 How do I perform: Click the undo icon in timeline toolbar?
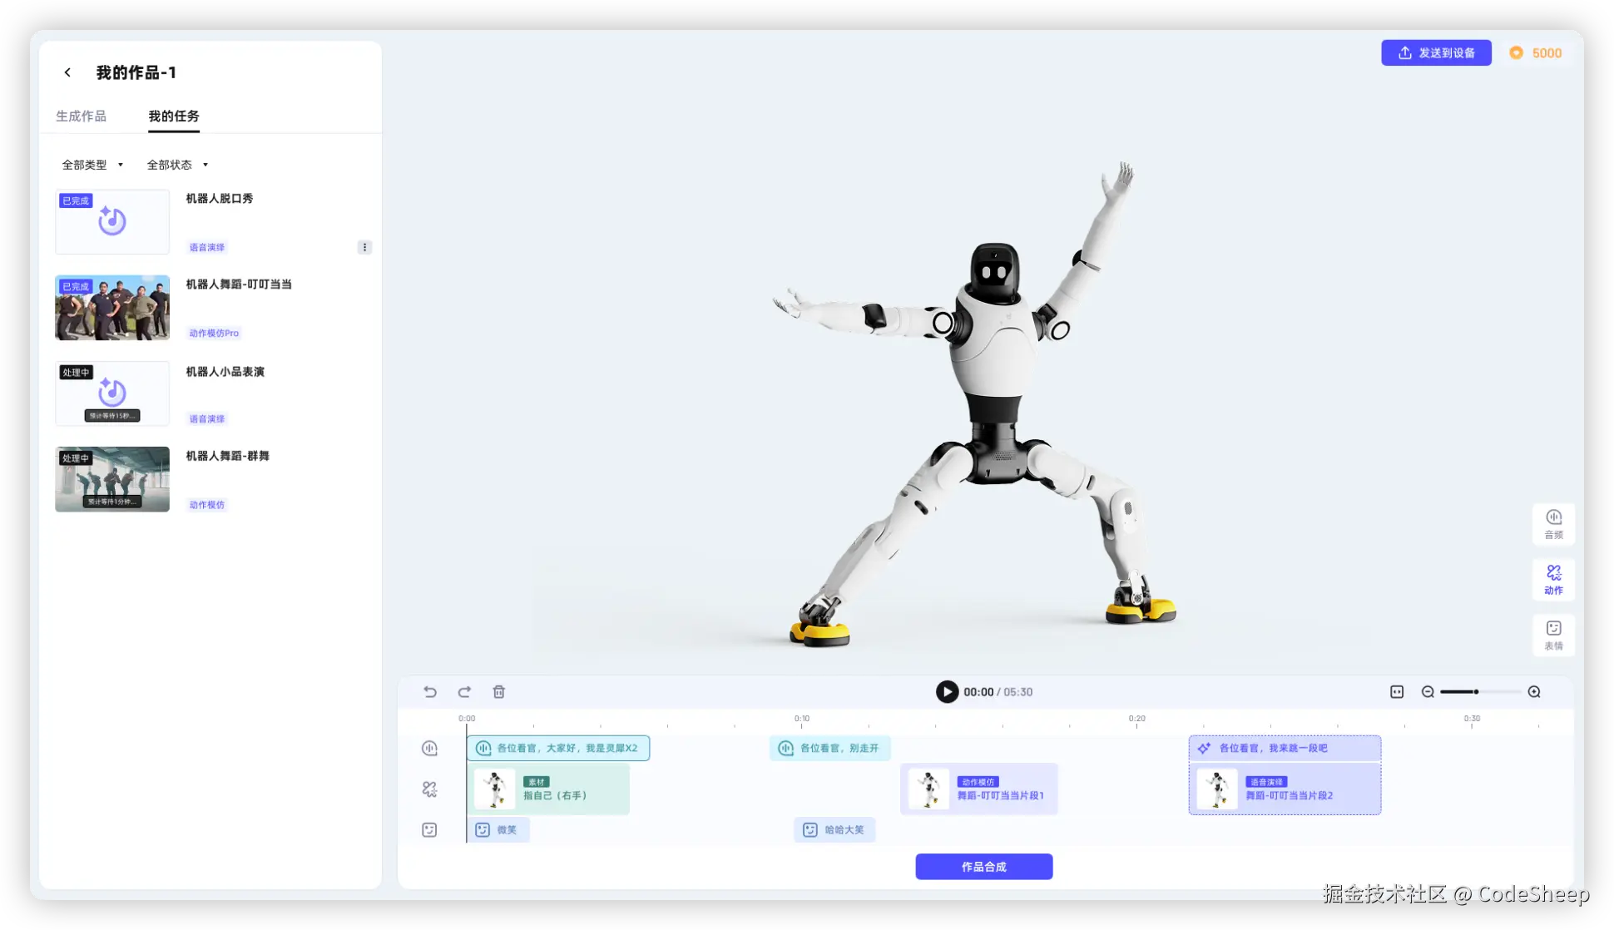(430, 692)
